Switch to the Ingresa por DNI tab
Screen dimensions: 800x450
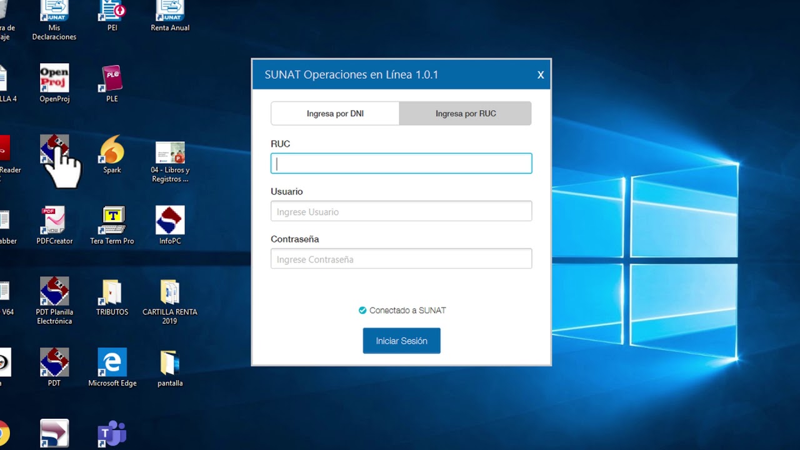tap(335, 114)
